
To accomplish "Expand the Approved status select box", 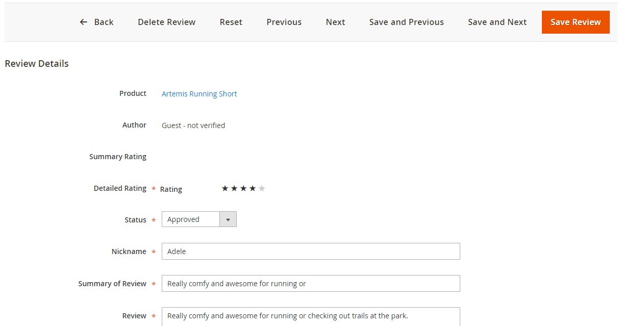I will pyautogui.click(x=191, y=219).
